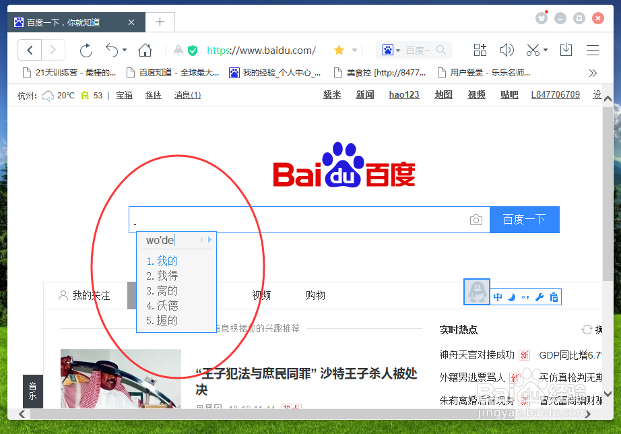
Task: Switch to 我的关注 tab
Action: [x=84, y=295]
